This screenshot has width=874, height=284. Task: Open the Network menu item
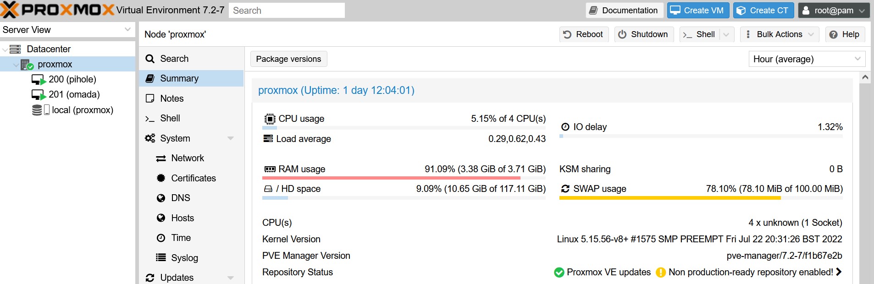tap(188, 158)
